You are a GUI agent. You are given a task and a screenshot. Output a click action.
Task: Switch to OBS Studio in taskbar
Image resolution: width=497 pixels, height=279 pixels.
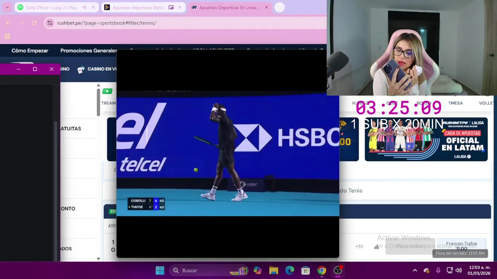click(x=338, y=270)
